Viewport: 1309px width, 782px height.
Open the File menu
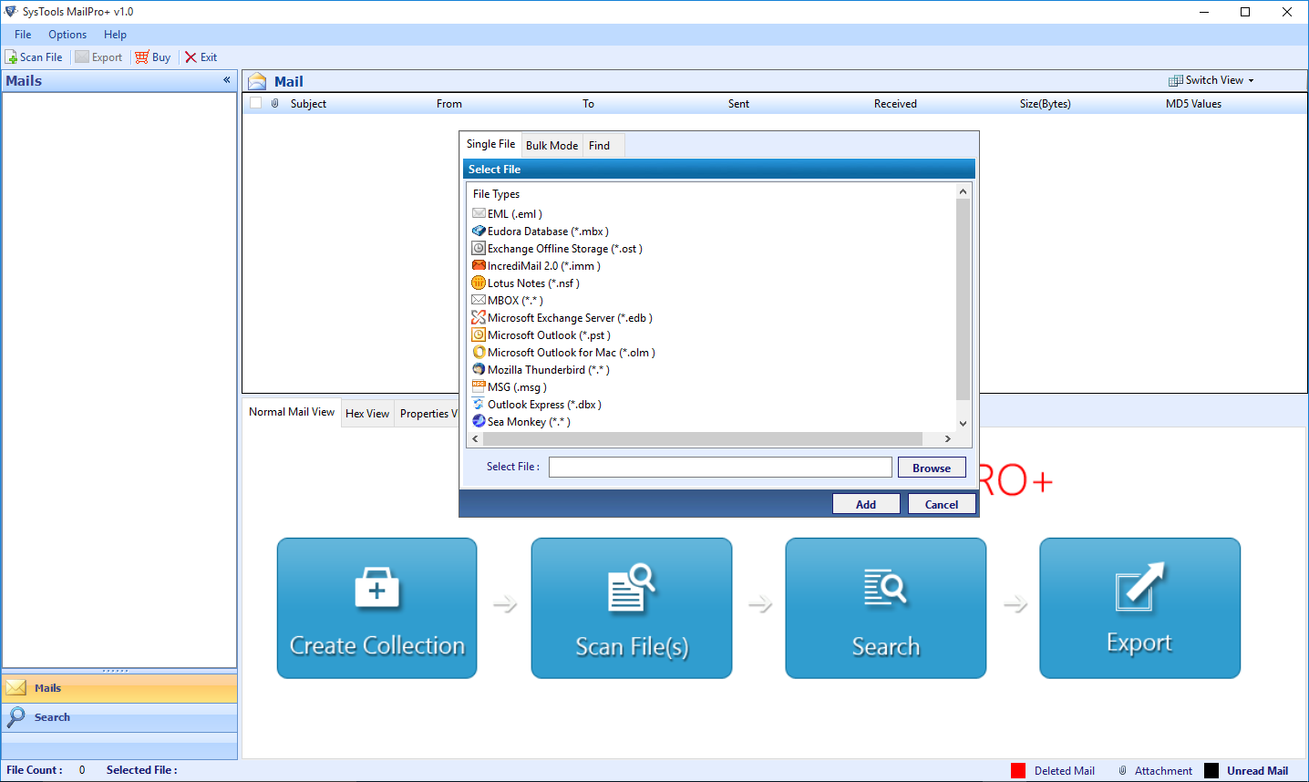[23, 35]
